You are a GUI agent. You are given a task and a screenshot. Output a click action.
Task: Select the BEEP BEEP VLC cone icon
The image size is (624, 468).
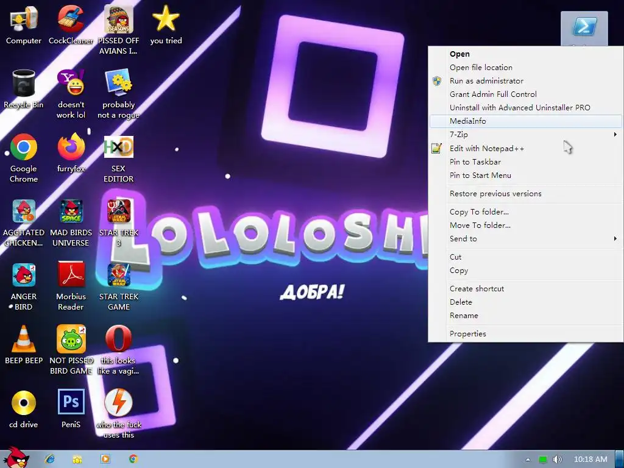(x=24, y=345)
